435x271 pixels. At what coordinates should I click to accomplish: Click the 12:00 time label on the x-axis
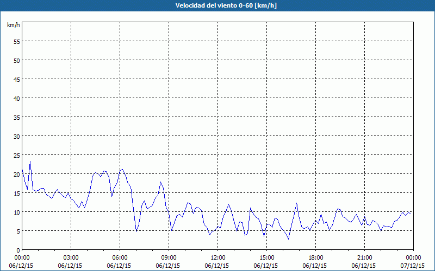(x=217, y=257)
